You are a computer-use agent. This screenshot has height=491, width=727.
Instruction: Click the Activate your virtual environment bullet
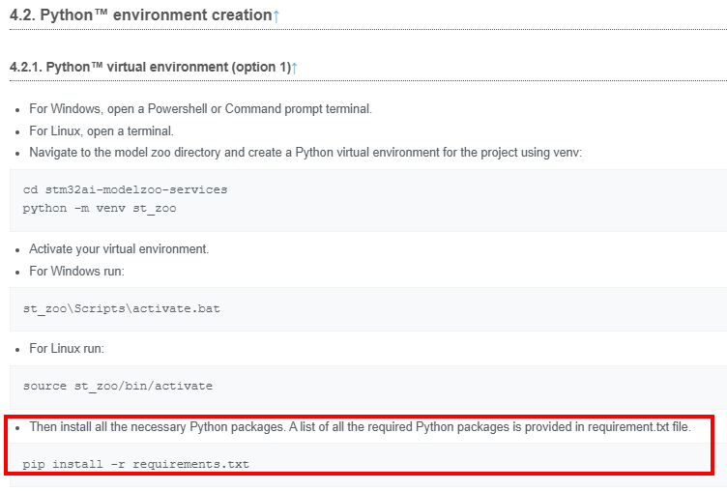pyautogui.click(x=119, y=249)
